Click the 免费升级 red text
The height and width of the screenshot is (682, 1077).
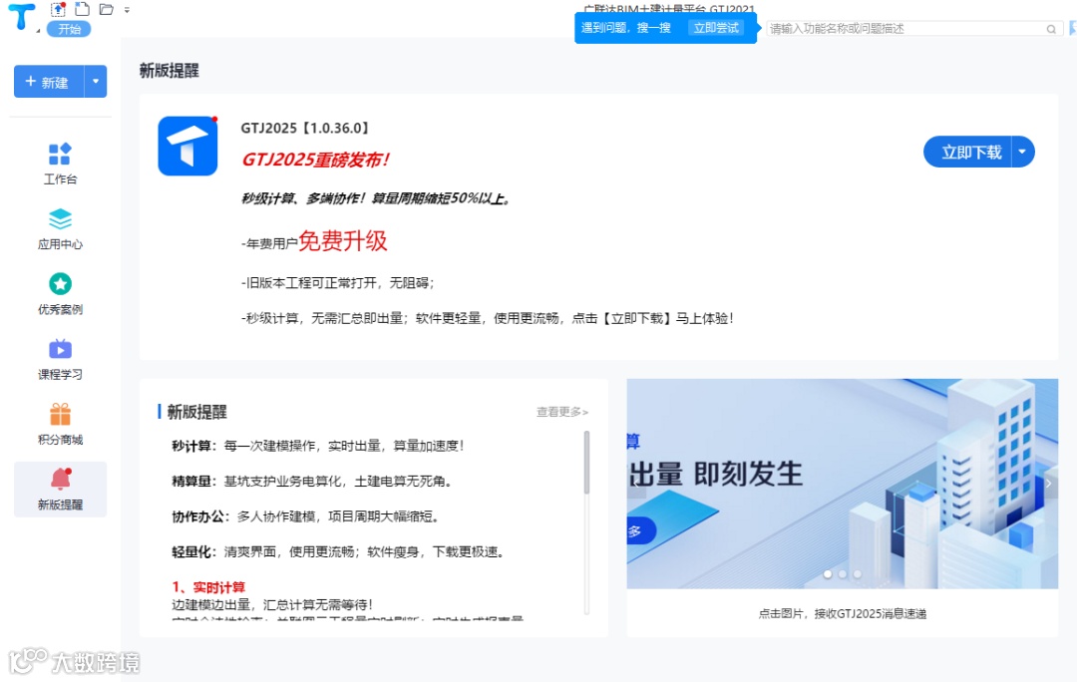[x=343, y=240]
